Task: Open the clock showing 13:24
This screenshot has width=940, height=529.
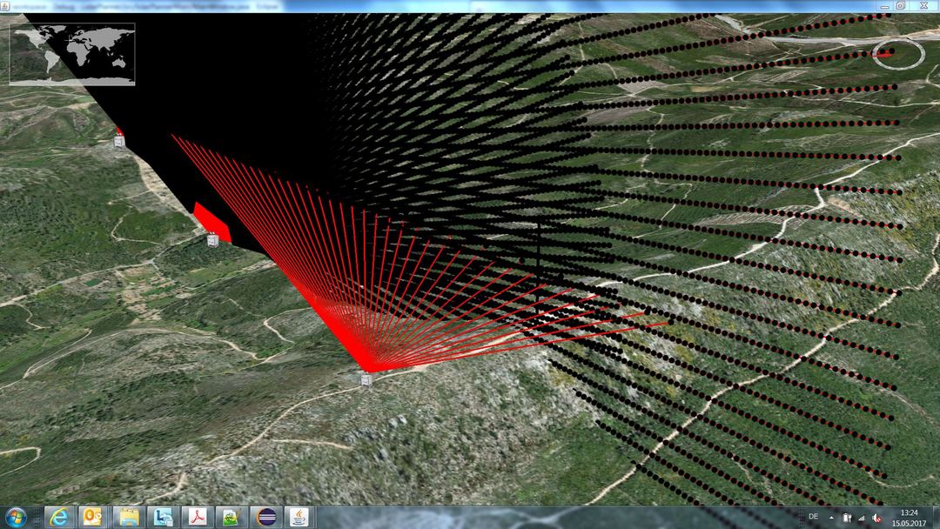Action: coord(910,517)
